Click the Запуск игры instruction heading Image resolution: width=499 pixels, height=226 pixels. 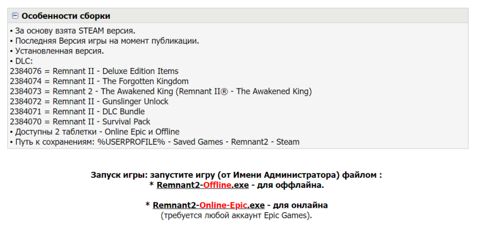tap(236, 175)
